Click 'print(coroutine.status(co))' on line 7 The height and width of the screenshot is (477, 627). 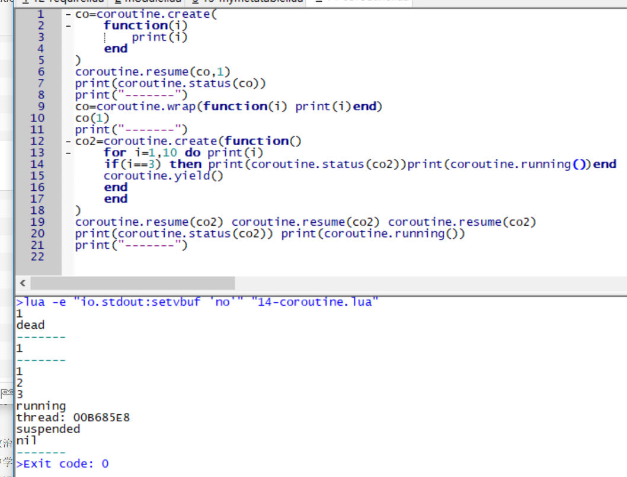(170, 84)
